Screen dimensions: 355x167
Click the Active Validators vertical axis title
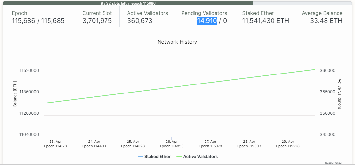point(339,93)
